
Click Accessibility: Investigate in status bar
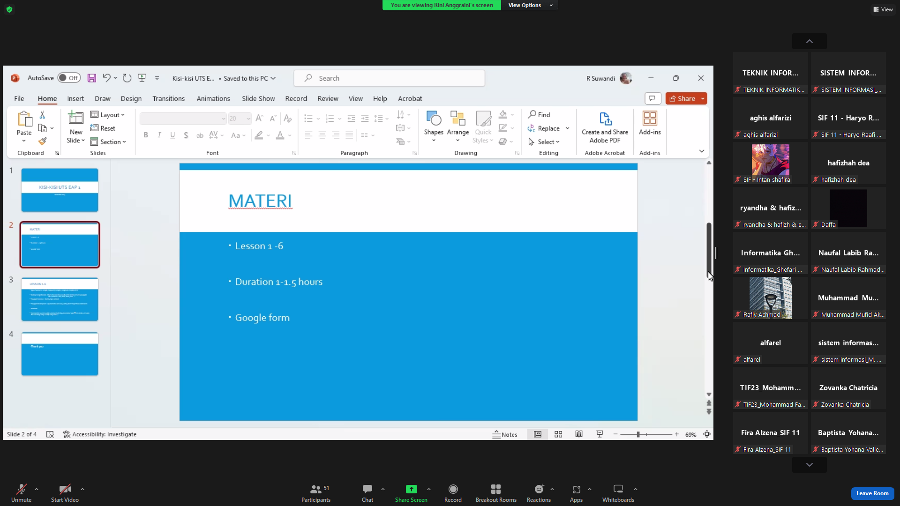(x=100, y=434)
